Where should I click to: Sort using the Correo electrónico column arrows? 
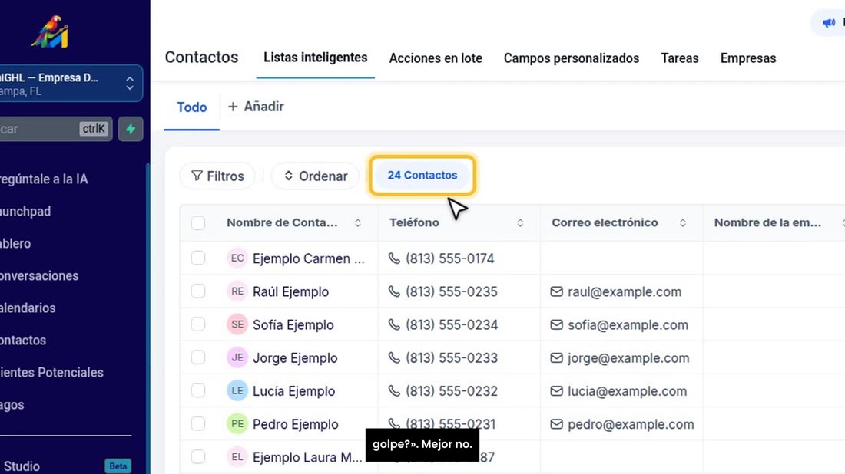pos(683,222)
